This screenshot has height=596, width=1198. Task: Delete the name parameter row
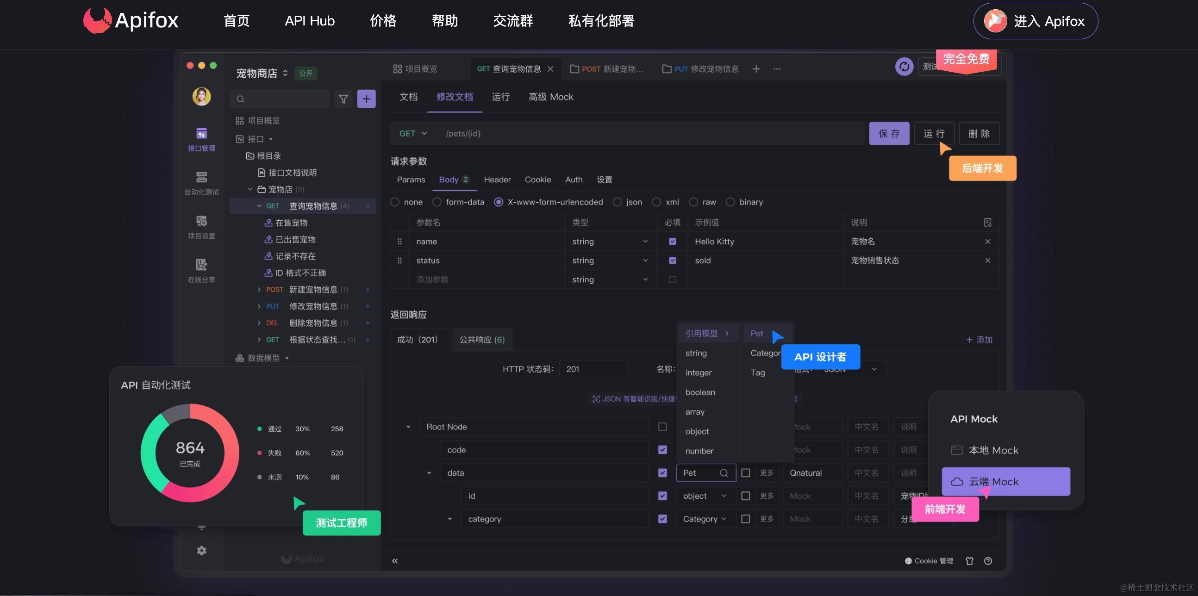pos(987,241)
